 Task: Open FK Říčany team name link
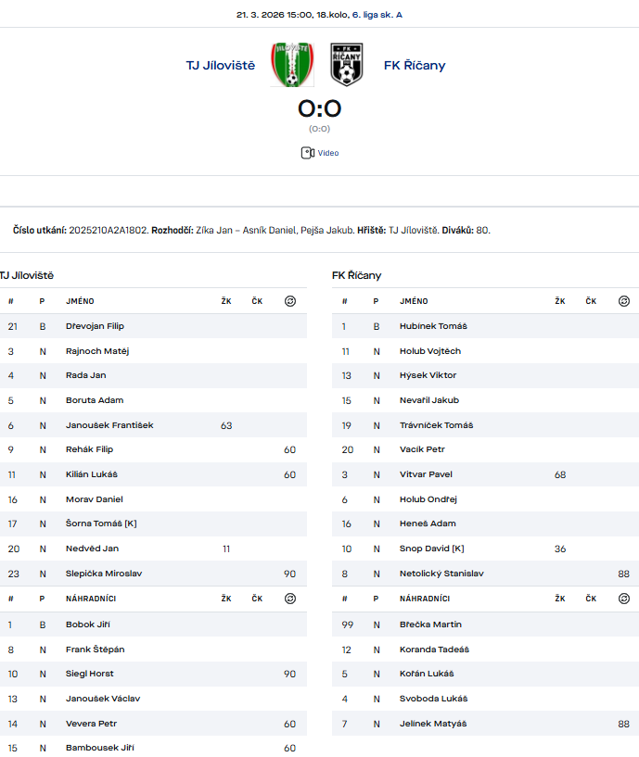click(415, 65)
